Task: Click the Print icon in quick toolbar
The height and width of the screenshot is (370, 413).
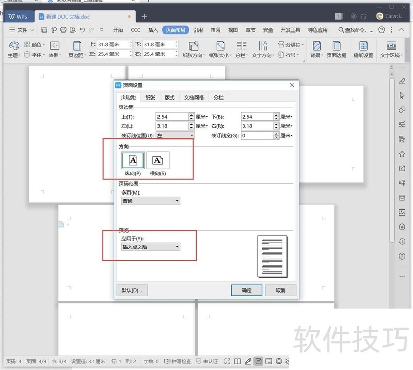Action: click(x=63, y=30)
